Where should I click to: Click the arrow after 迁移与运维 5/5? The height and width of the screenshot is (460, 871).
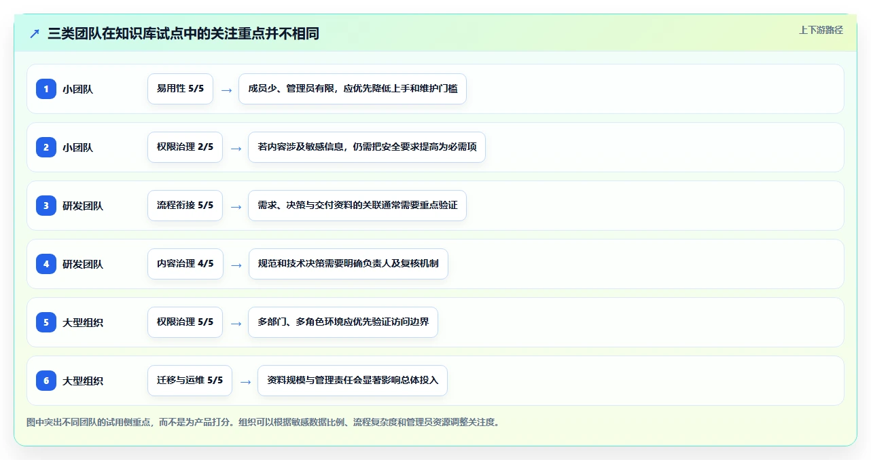(245, 381)
